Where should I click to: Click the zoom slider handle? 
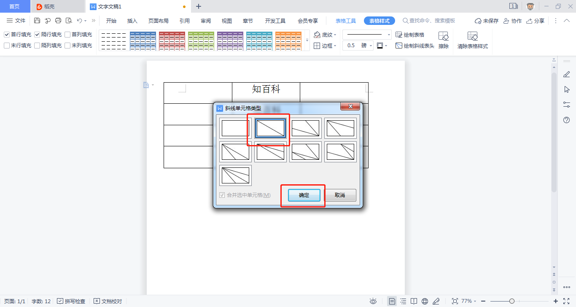(x=512, y=301)
